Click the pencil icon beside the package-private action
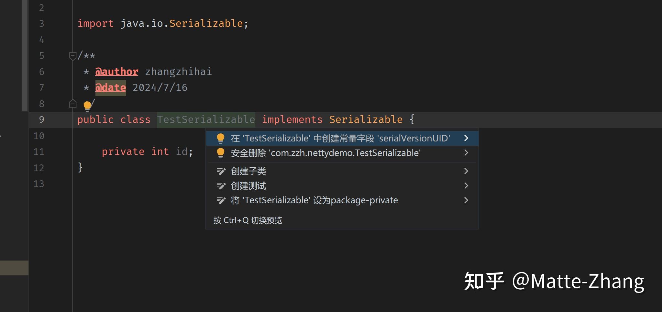Image resolution: width=662 pixels, height=312 pixels. pyautogui.click(x=221, y=200)
